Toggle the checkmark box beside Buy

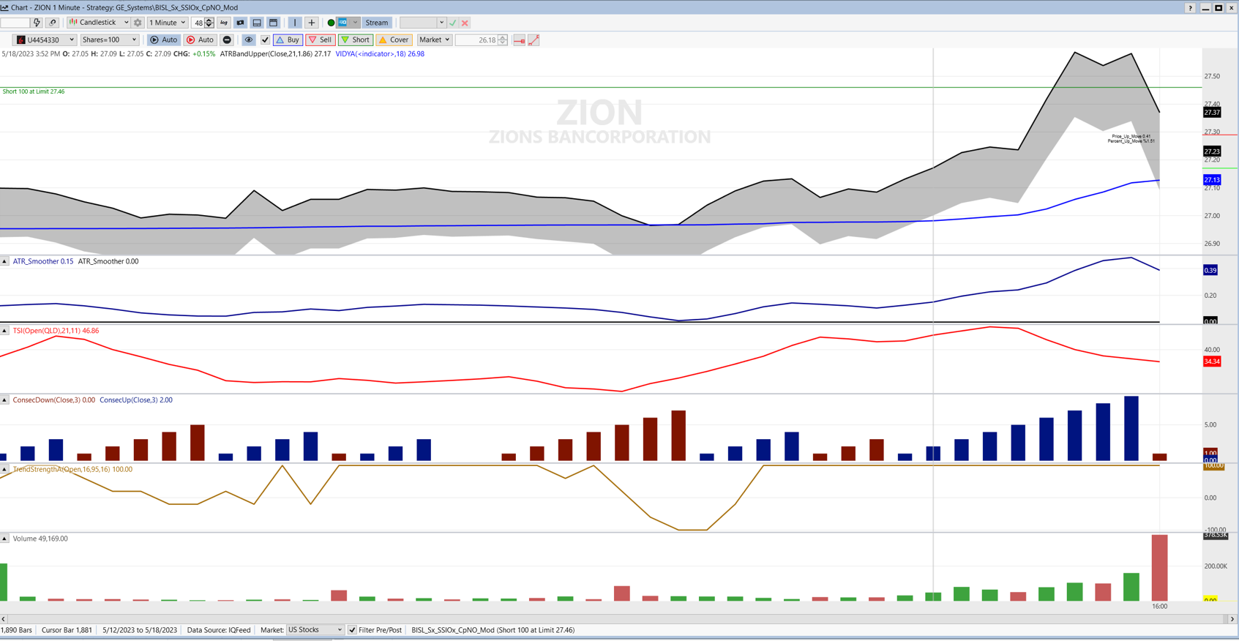click(265, 40)
